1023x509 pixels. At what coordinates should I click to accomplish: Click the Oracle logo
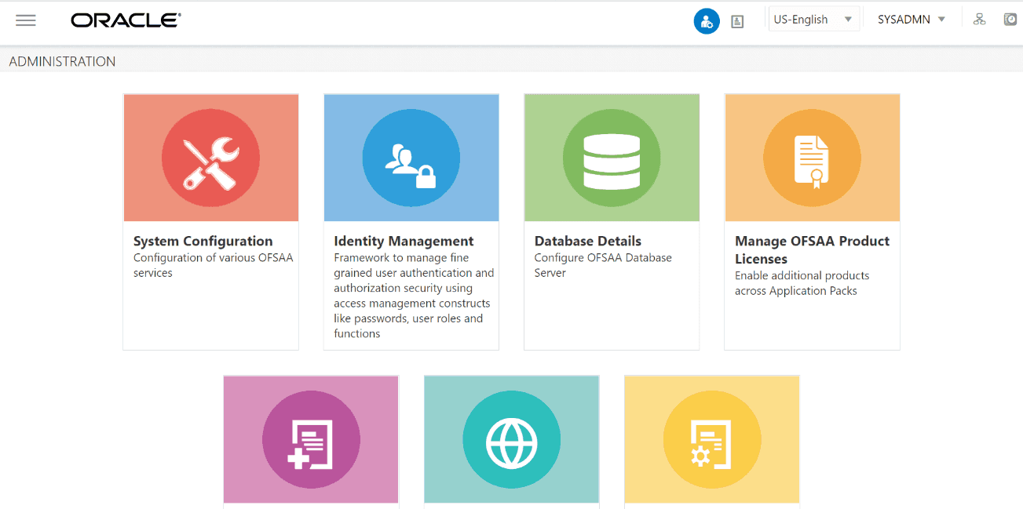tap(124, 20)
